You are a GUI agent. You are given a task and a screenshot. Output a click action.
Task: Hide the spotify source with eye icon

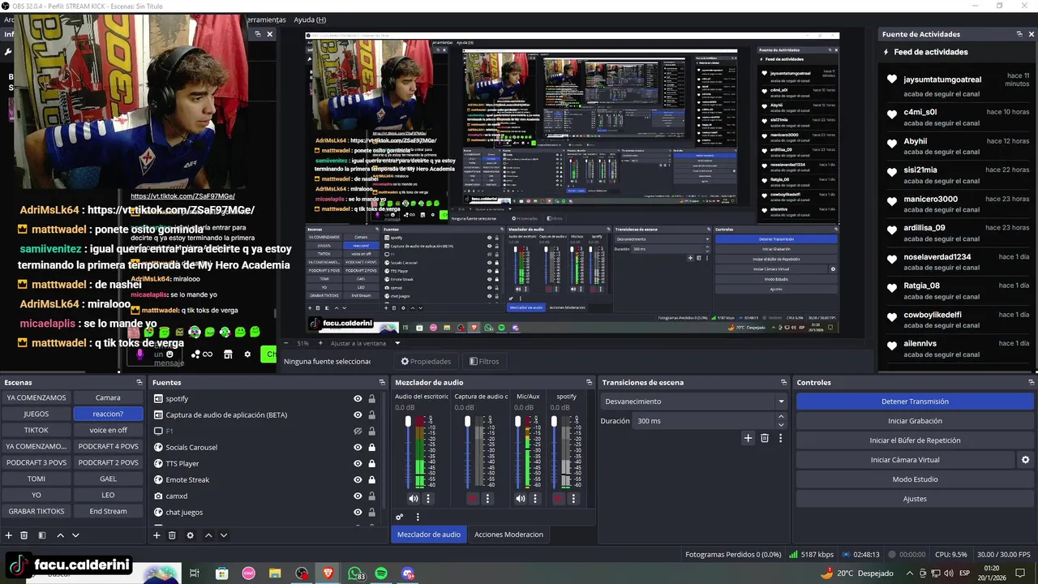[358, 398]
